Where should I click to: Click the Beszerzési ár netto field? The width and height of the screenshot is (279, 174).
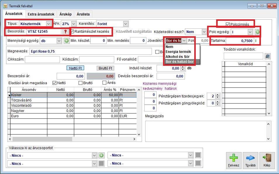point(71,76)
